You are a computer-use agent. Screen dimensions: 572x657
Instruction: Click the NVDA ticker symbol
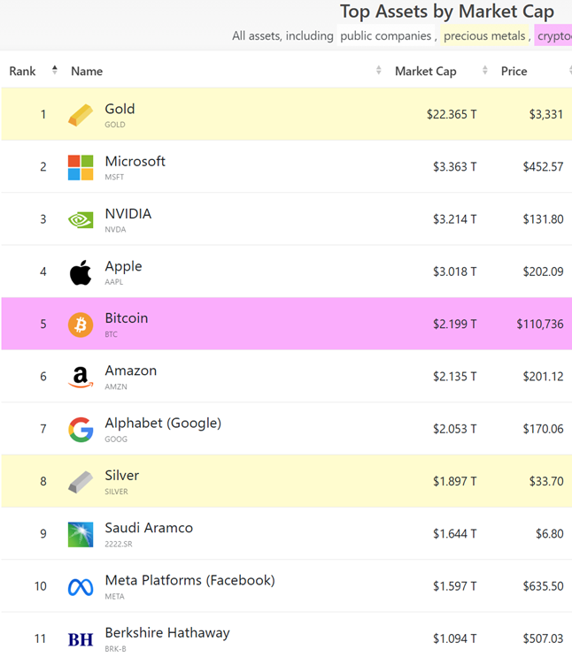[x=115, y=229]
